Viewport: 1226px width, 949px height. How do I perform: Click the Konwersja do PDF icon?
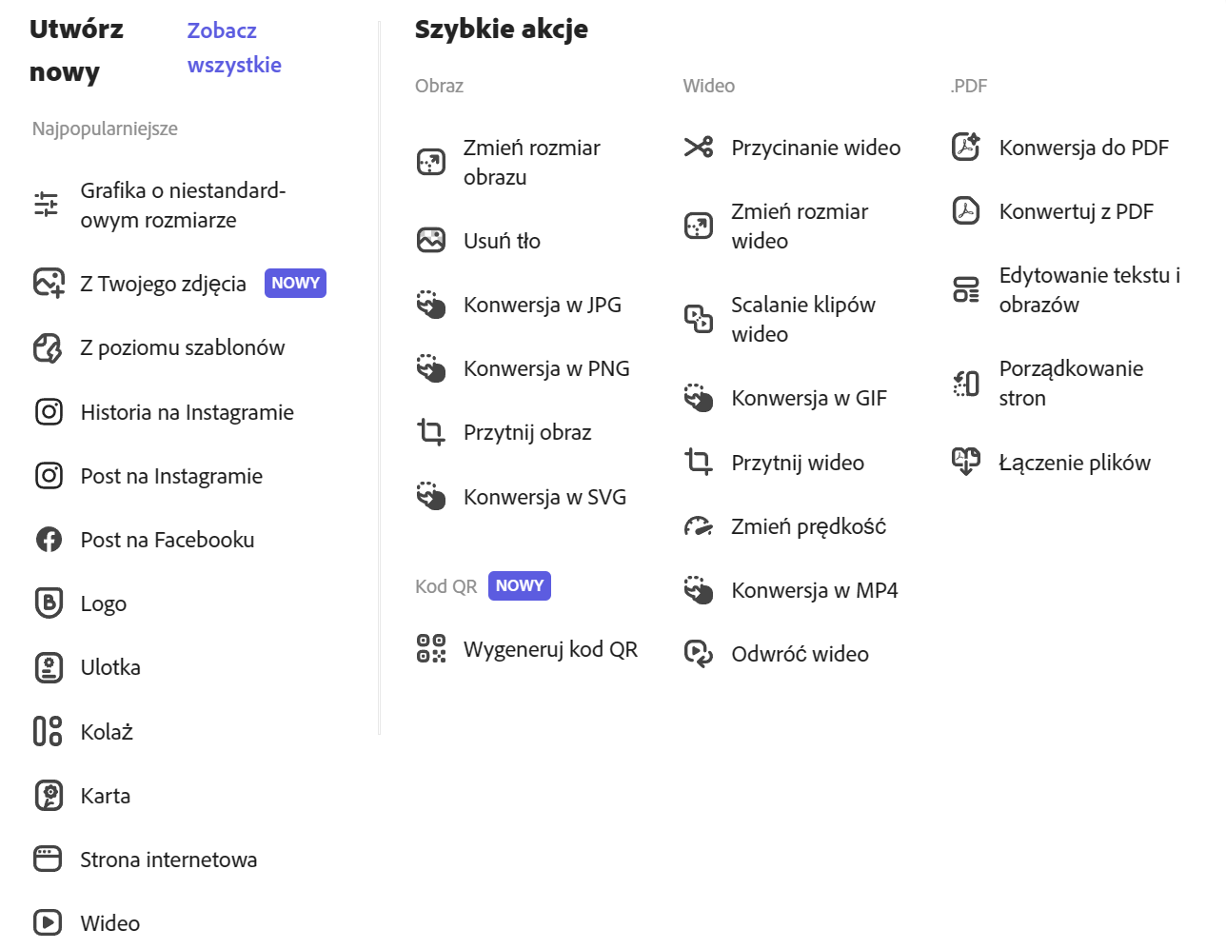966,148
